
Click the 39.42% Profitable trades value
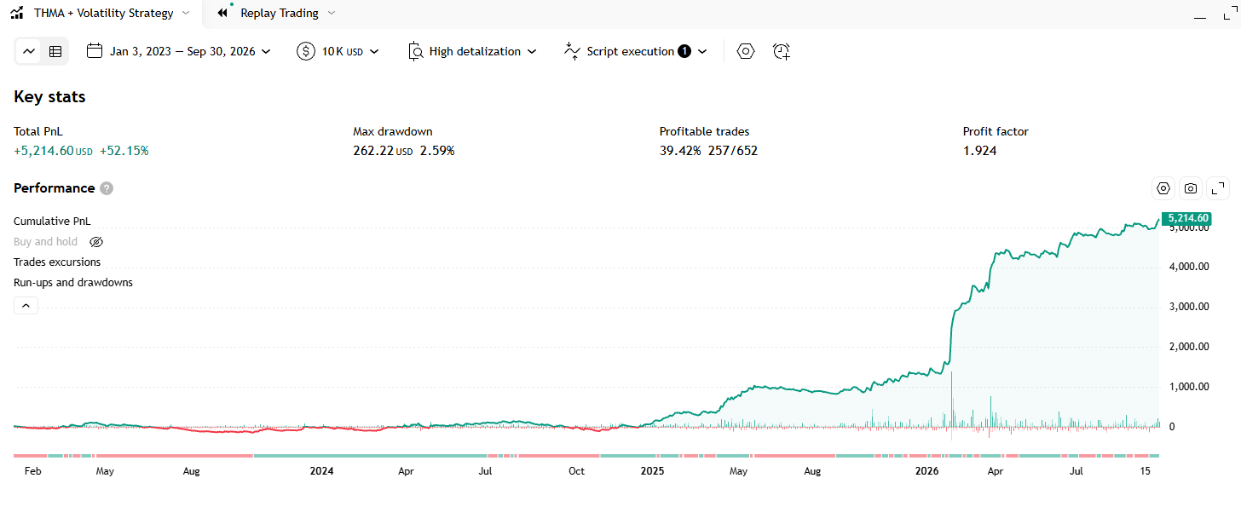pyautogui.click(x=680, y=151)
